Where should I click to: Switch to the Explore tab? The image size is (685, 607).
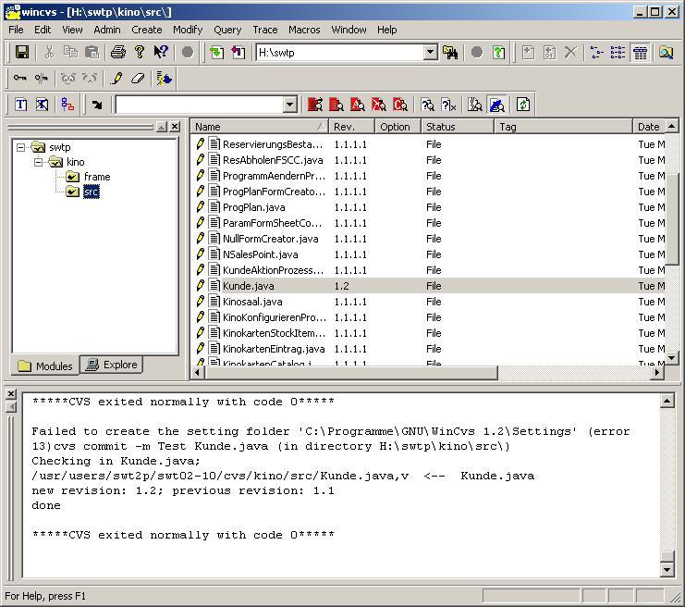pos(112,365)
